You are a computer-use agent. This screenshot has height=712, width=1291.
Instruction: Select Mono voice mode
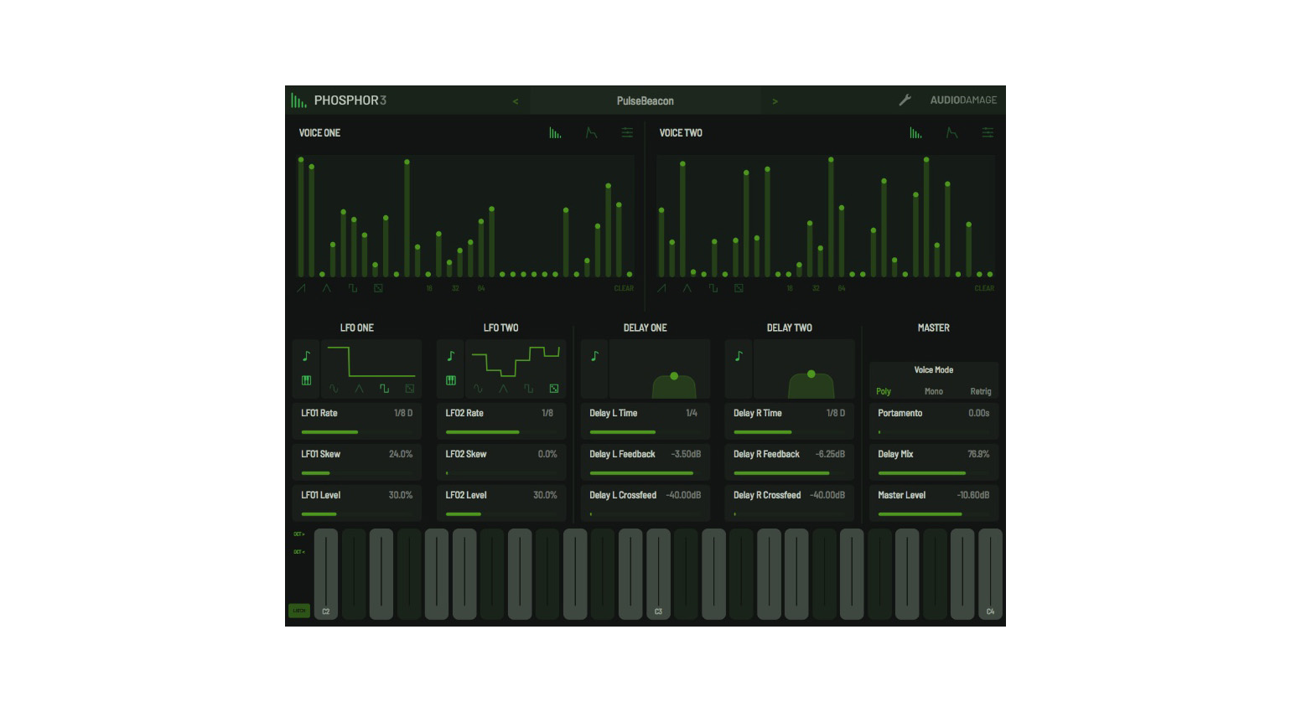[934, 391]
